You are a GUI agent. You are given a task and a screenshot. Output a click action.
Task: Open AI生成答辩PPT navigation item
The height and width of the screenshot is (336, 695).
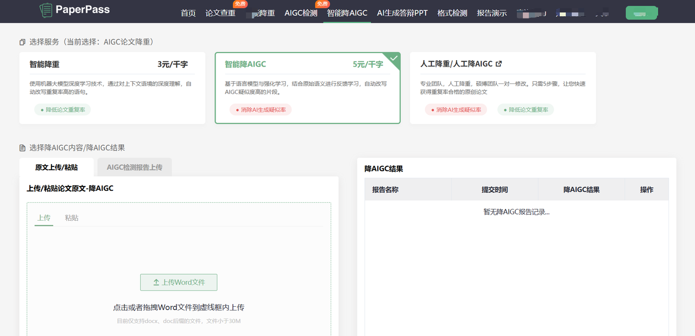(402, 13)
